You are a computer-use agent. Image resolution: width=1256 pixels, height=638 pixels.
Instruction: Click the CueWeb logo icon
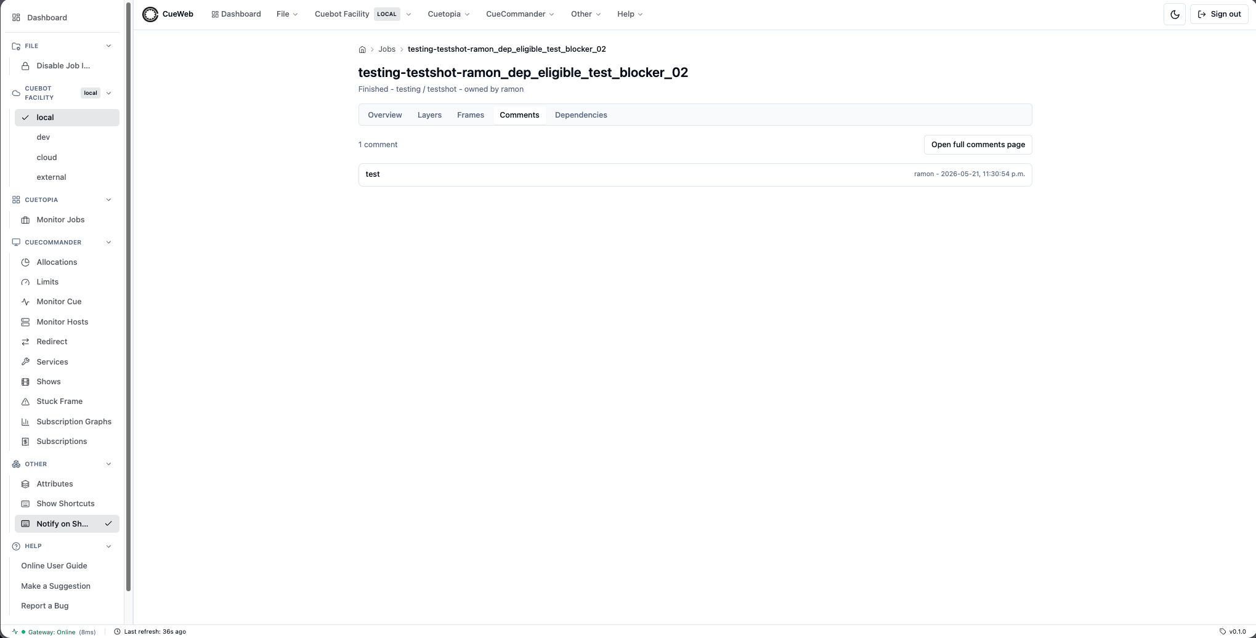(x=150, y=14)
